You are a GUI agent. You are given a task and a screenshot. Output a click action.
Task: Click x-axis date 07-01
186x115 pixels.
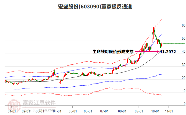click(104, 111)
